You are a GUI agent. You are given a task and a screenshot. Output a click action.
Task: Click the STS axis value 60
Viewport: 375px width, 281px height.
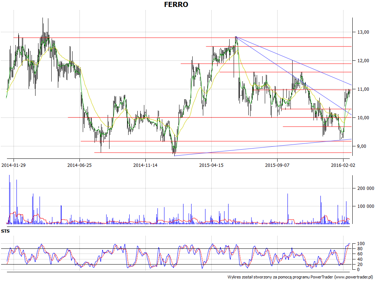(360, 254)
